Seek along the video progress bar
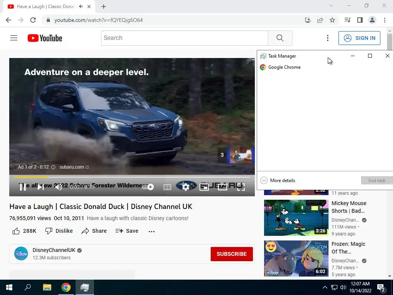The width and height of the screenshot is (393, 295). coord(132,177)
